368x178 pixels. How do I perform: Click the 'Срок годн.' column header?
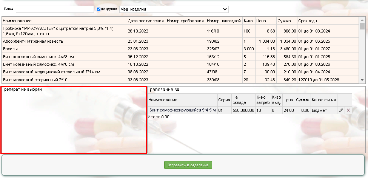(x=308, y=21)
